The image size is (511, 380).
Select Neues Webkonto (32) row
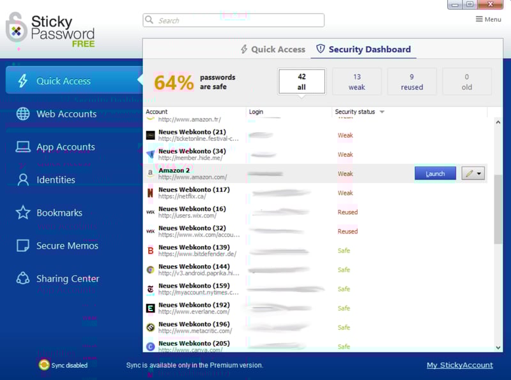click(315, 231)
